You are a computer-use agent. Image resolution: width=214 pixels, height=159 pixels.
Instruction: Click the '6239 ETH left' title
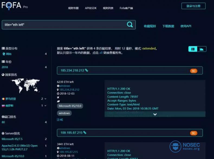point(65,82)
